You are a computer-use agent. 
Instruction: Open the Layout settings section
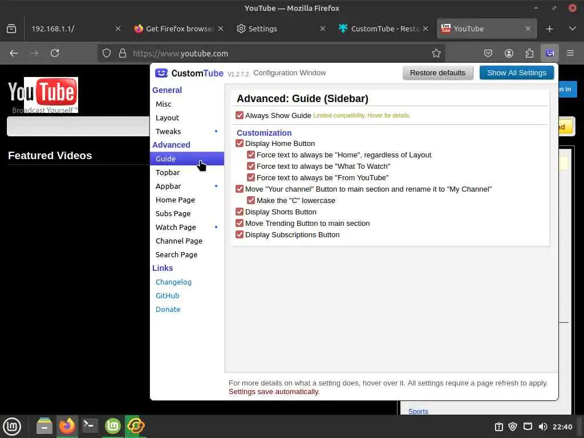click(187, 117)
